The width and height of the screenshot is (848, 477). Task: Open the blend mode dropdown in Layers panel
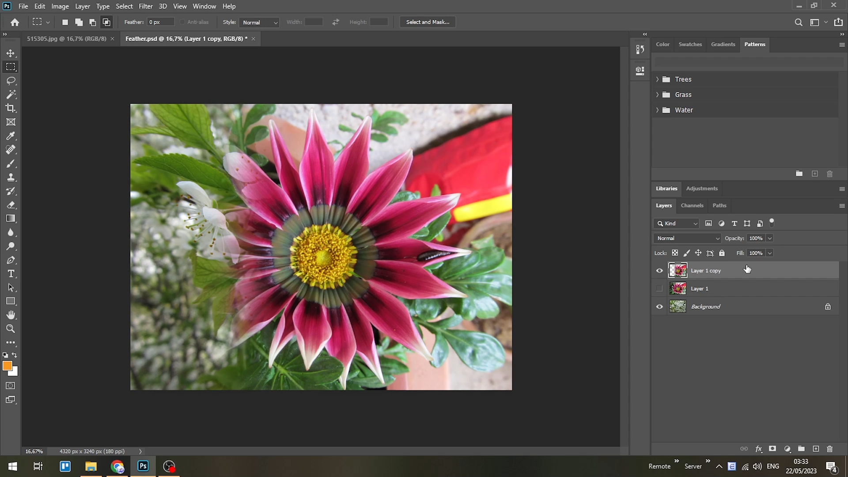pyautogui.click(x=686, y=238)
